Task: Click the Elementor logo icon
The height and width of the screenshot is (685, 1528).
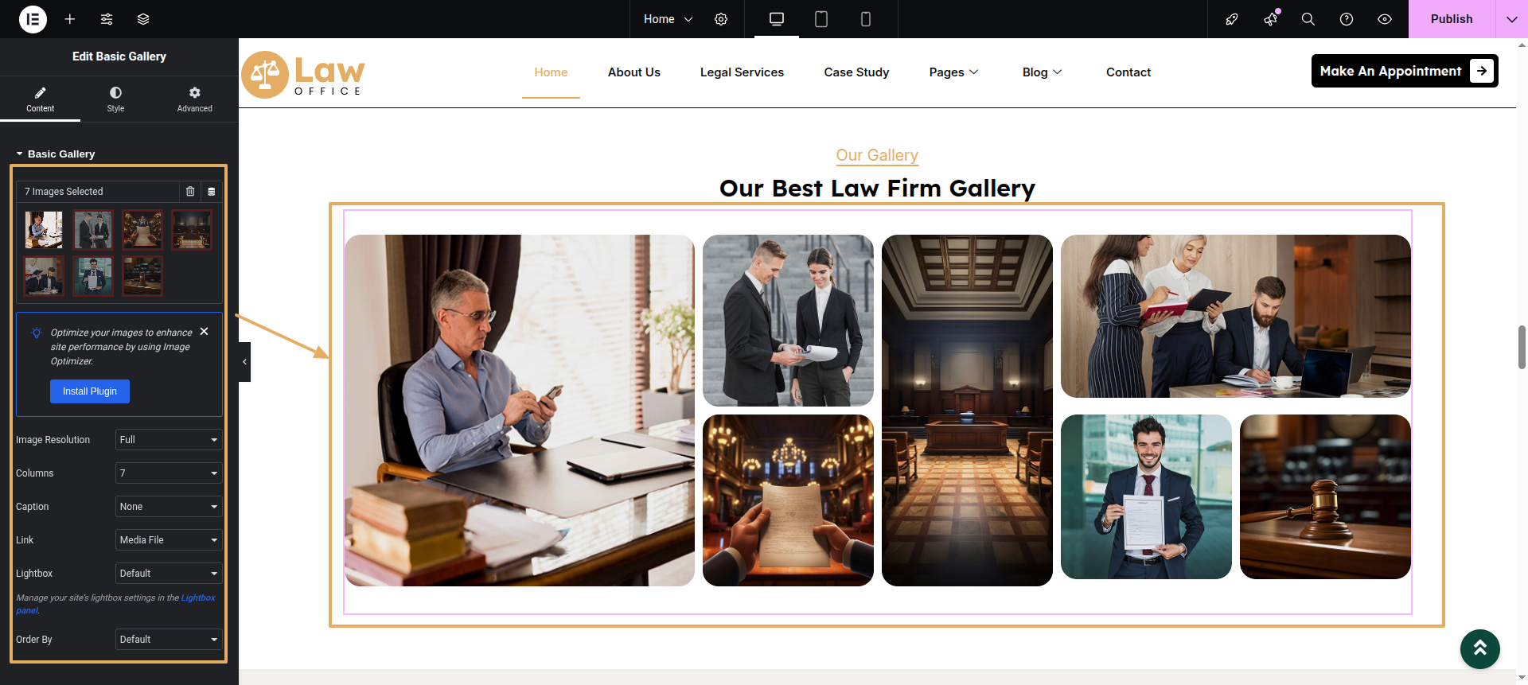Action: (x=33, y=19)
